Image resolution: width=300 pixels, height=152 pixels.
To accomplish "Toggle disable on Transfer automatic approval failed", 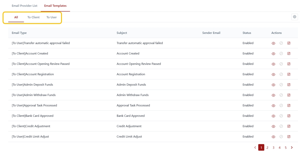I will click(281, 43).
